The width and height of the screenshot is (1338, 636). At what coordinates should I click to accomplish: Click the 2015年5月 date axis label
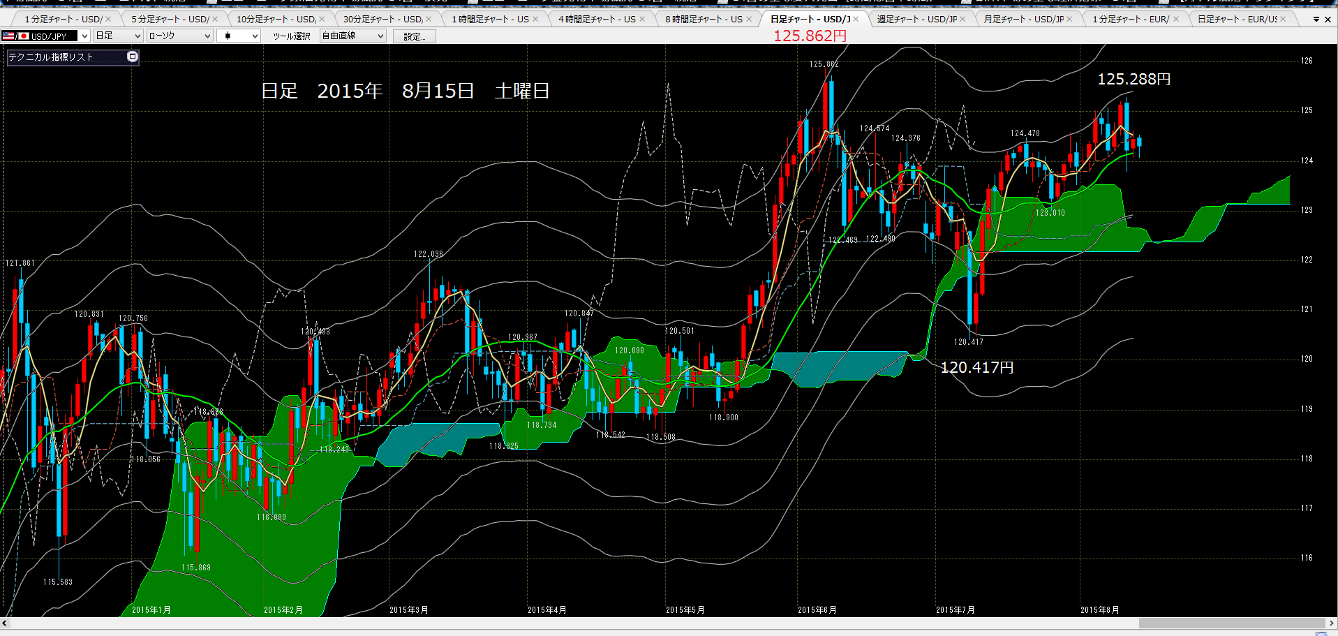[x=685, y=610]
